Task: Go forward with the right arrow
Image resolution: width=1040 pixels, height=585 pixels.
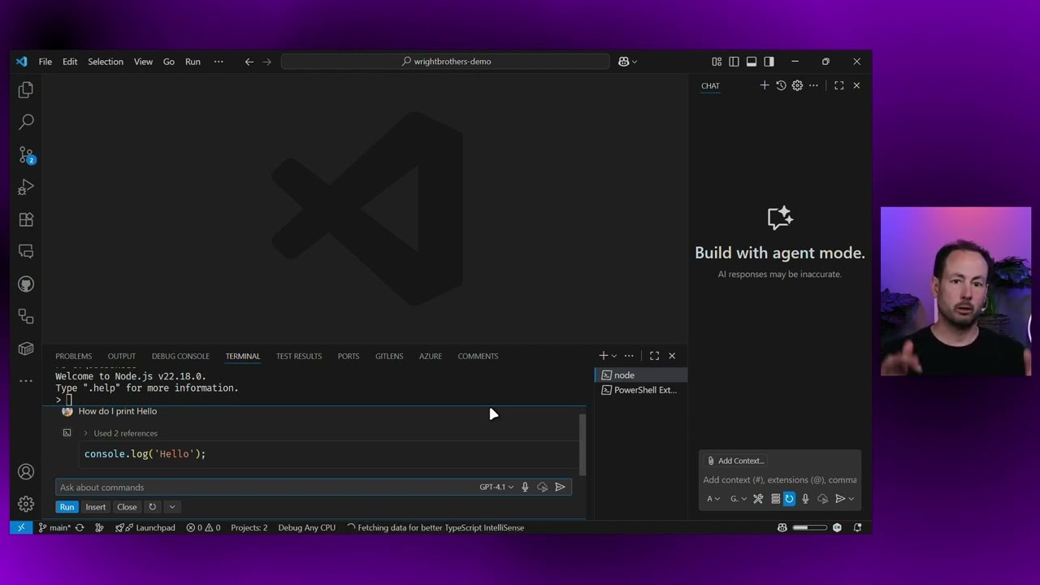Action: 266,62
